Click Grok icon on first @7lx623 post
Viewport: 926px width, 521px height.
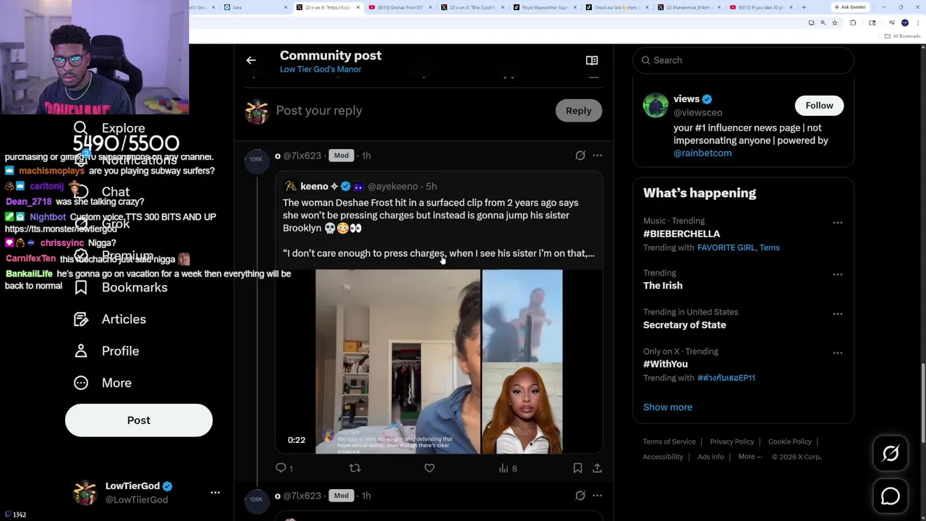pyautogui.click(x=580, y=156)
